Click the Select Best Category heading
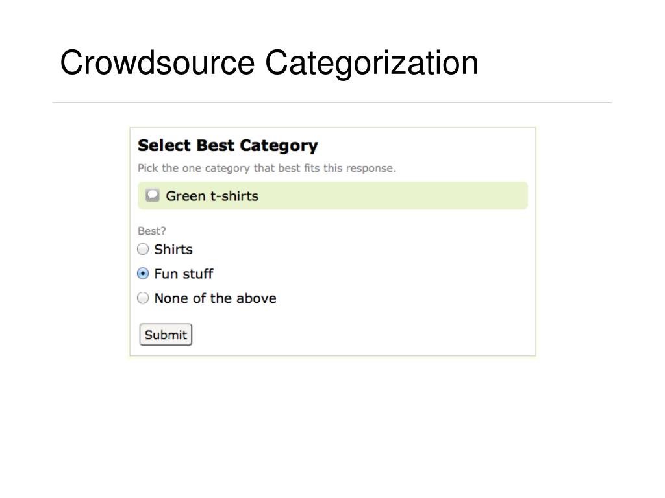The height and width of the screenshot is (498, 665). coord(228,145)
